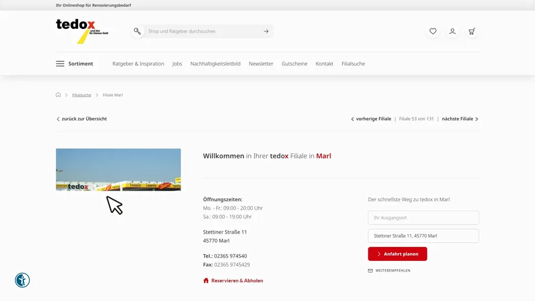The image size is (535, 301).
Task: Click the WEITEREMPFEHLEN link text
Action: point(393,271)
